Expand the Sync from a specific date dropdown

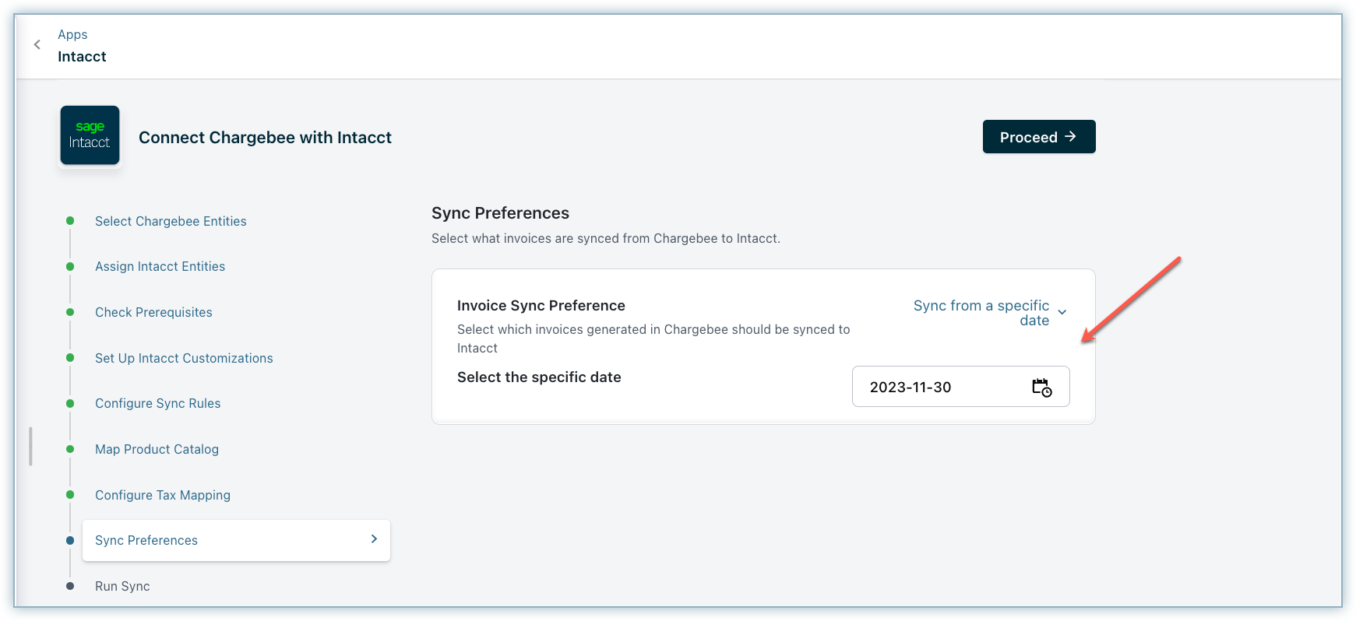point(981,313)
